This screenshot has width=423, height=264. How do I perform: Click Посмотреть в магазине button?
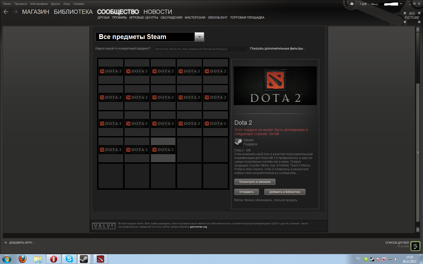pyautogui.click(x=255, y=182)
